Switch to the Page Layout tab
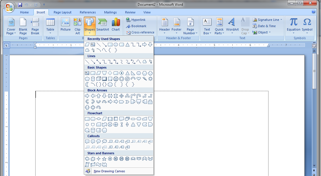This screenshot has width=321, height=176. click(63, 12)
